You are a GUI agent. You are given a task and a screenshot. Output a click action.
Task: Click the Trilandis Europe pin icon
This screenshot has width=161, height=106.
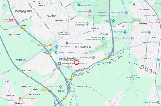[x=60, y=87]
